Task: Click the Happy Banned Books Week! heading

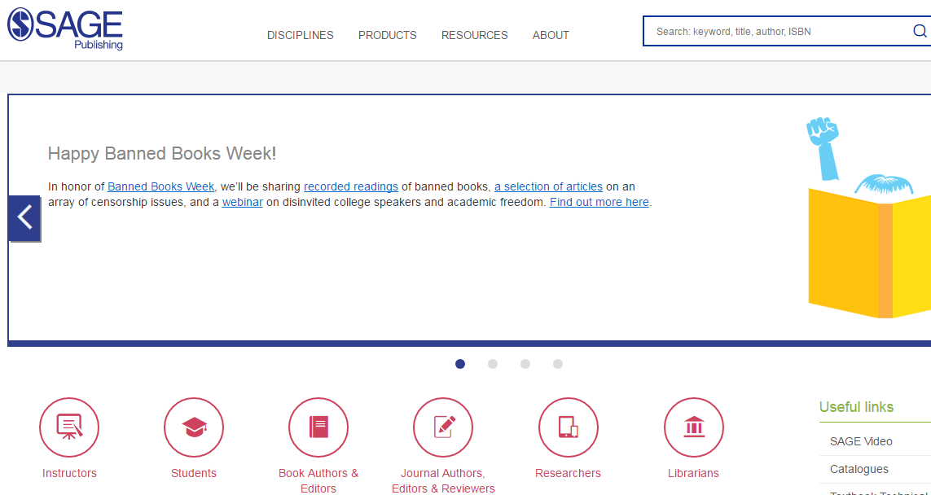Action: 162,154
